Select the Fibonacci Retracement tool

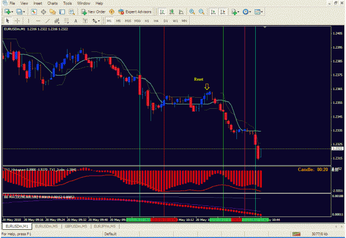pyautogui.click(x=66, y=21)
